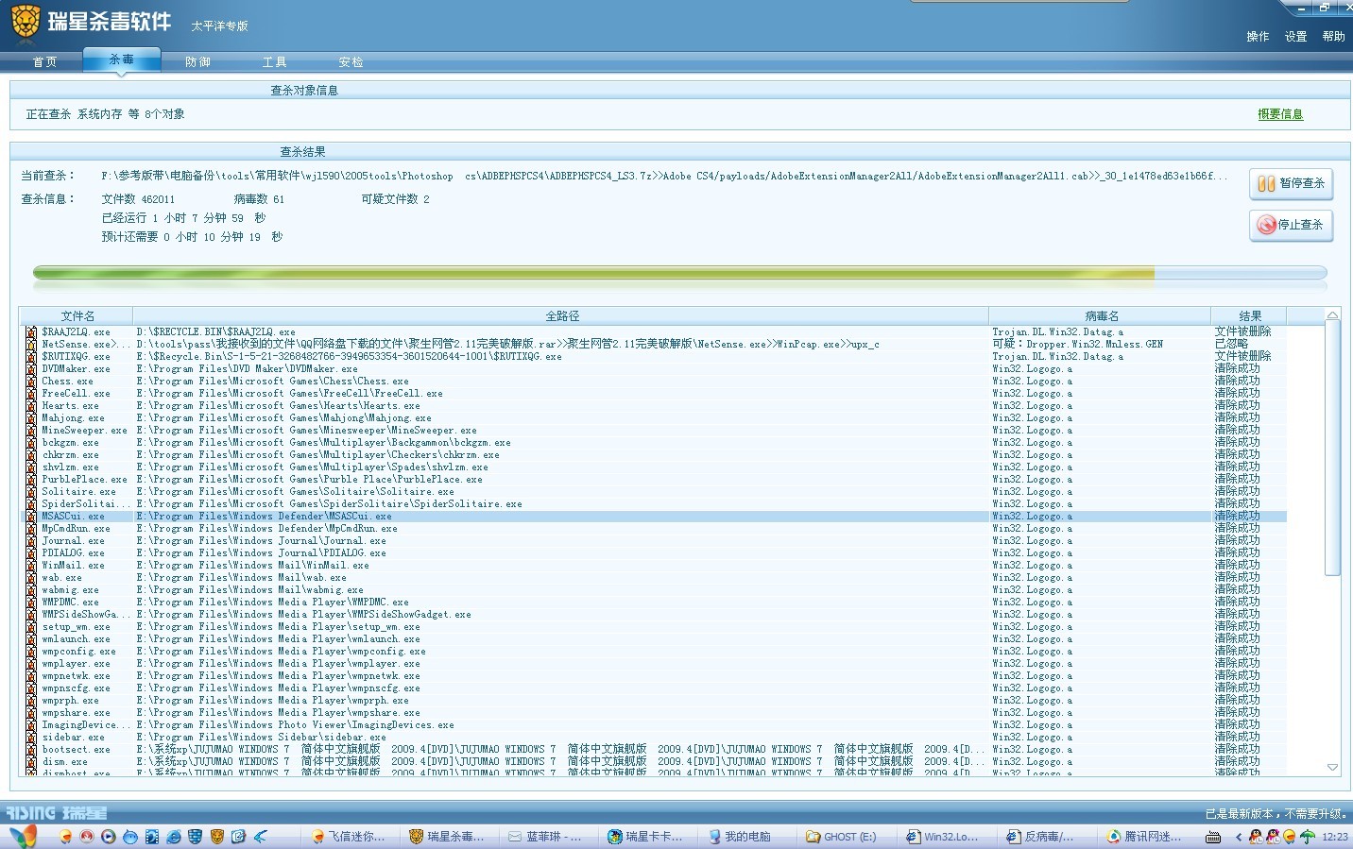Image resolution: width=1353 pixels, height=849 pixels.
Task: Switch to the 防御 tab
Action: tap(197, 62)
